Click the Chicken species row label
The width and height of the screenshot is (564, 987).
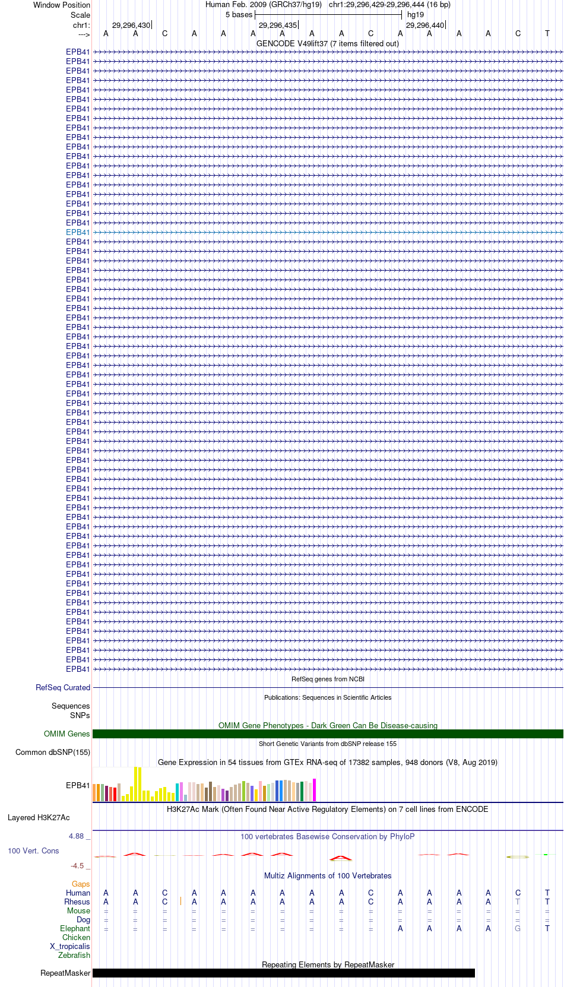tap(76, 937)
